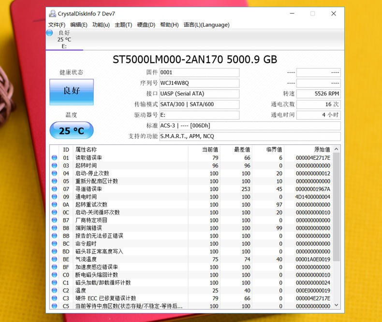The image size is (382, 322).
Task: Click status orb for attribute 07 寻道错误率
Action: (x=54, y=189)
